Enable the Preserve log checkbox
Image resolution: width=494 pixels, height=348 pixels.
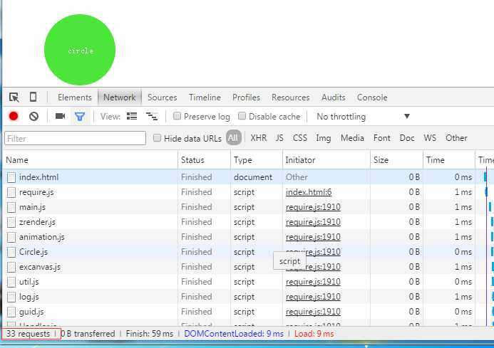pyautogui.click(x=177, y=116)
